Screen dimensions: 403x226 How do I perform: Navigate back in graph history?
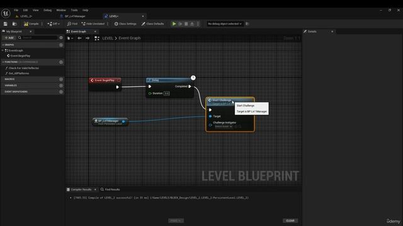click(x=79, y=38)
